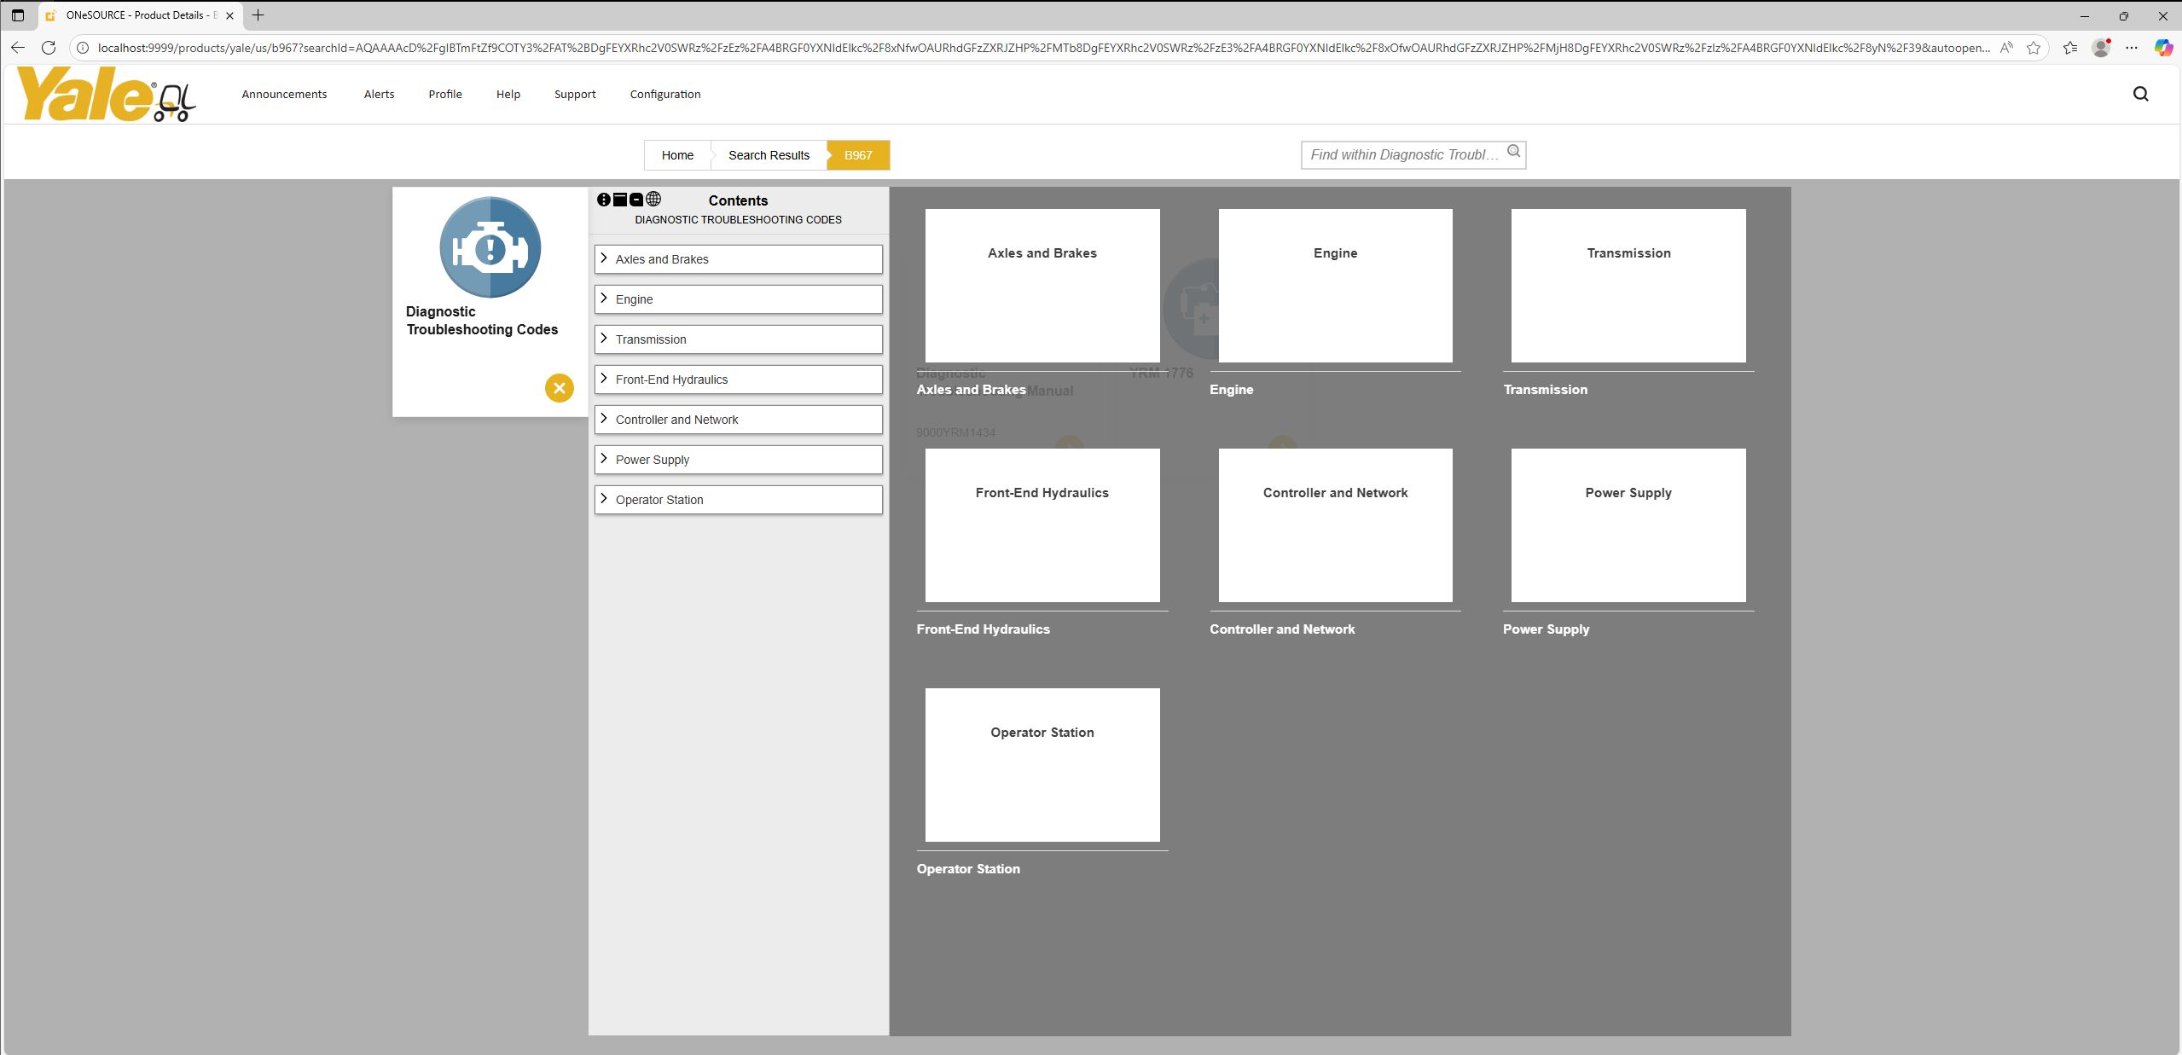This screenshot has width=2182, height=1055.
Task: Click the magnifier search icon in header
Action: (x=2140, y=94)
